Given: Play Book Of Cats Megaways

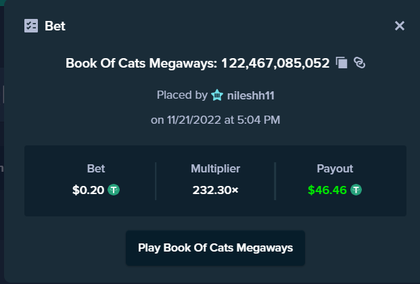Looking at the screenshot, I should [215, 248].
